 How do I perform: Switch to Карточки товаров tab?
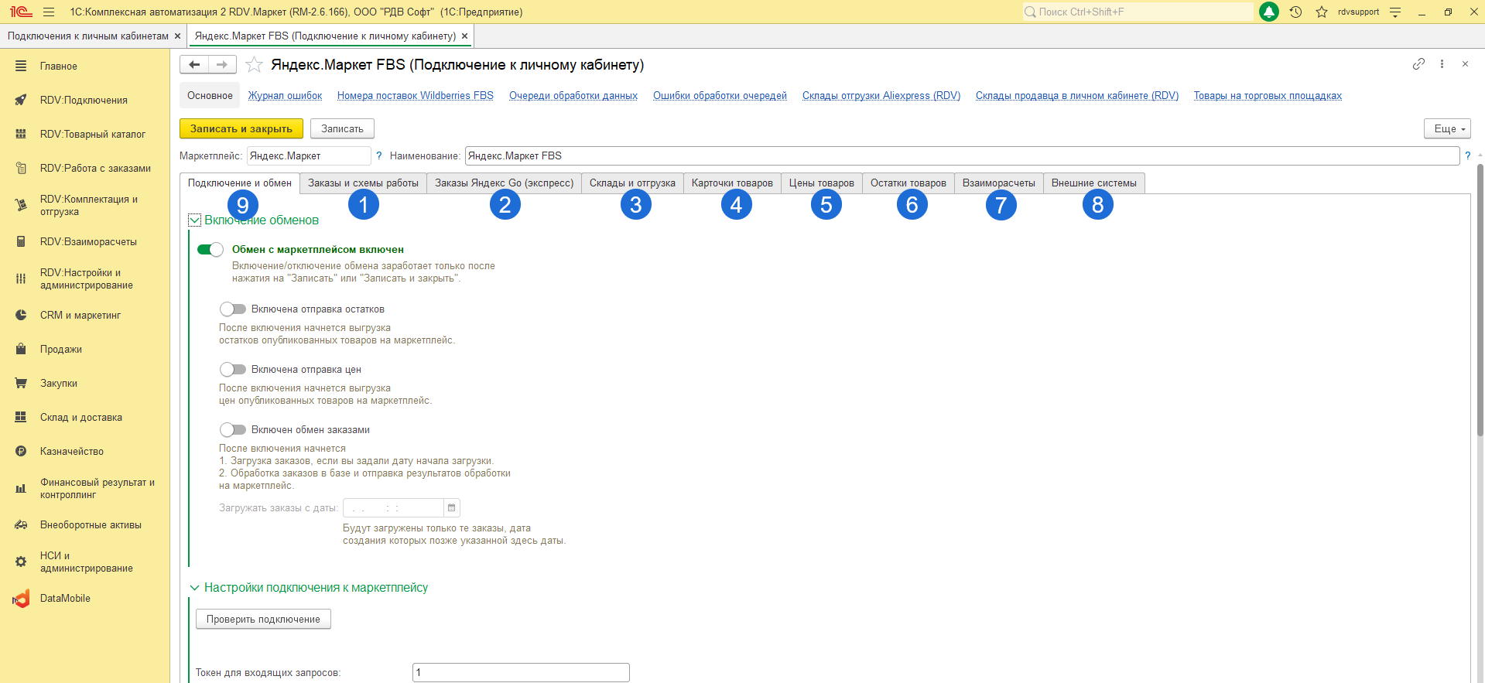click(x=732, y=183)
